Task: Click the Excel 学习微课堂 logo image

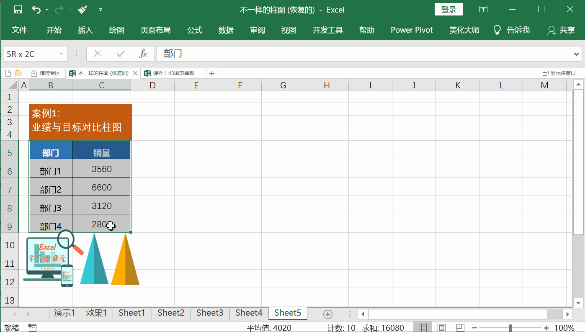Action: click(x=52, y=258)
